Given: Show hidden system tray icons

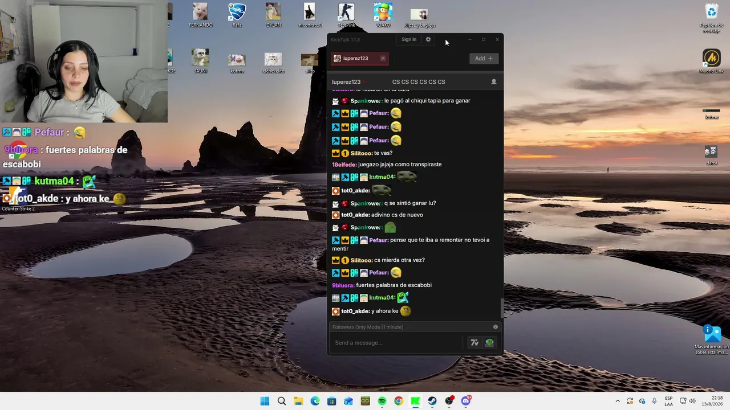Looking at the screenshot, I should click(x=617, y=401).
